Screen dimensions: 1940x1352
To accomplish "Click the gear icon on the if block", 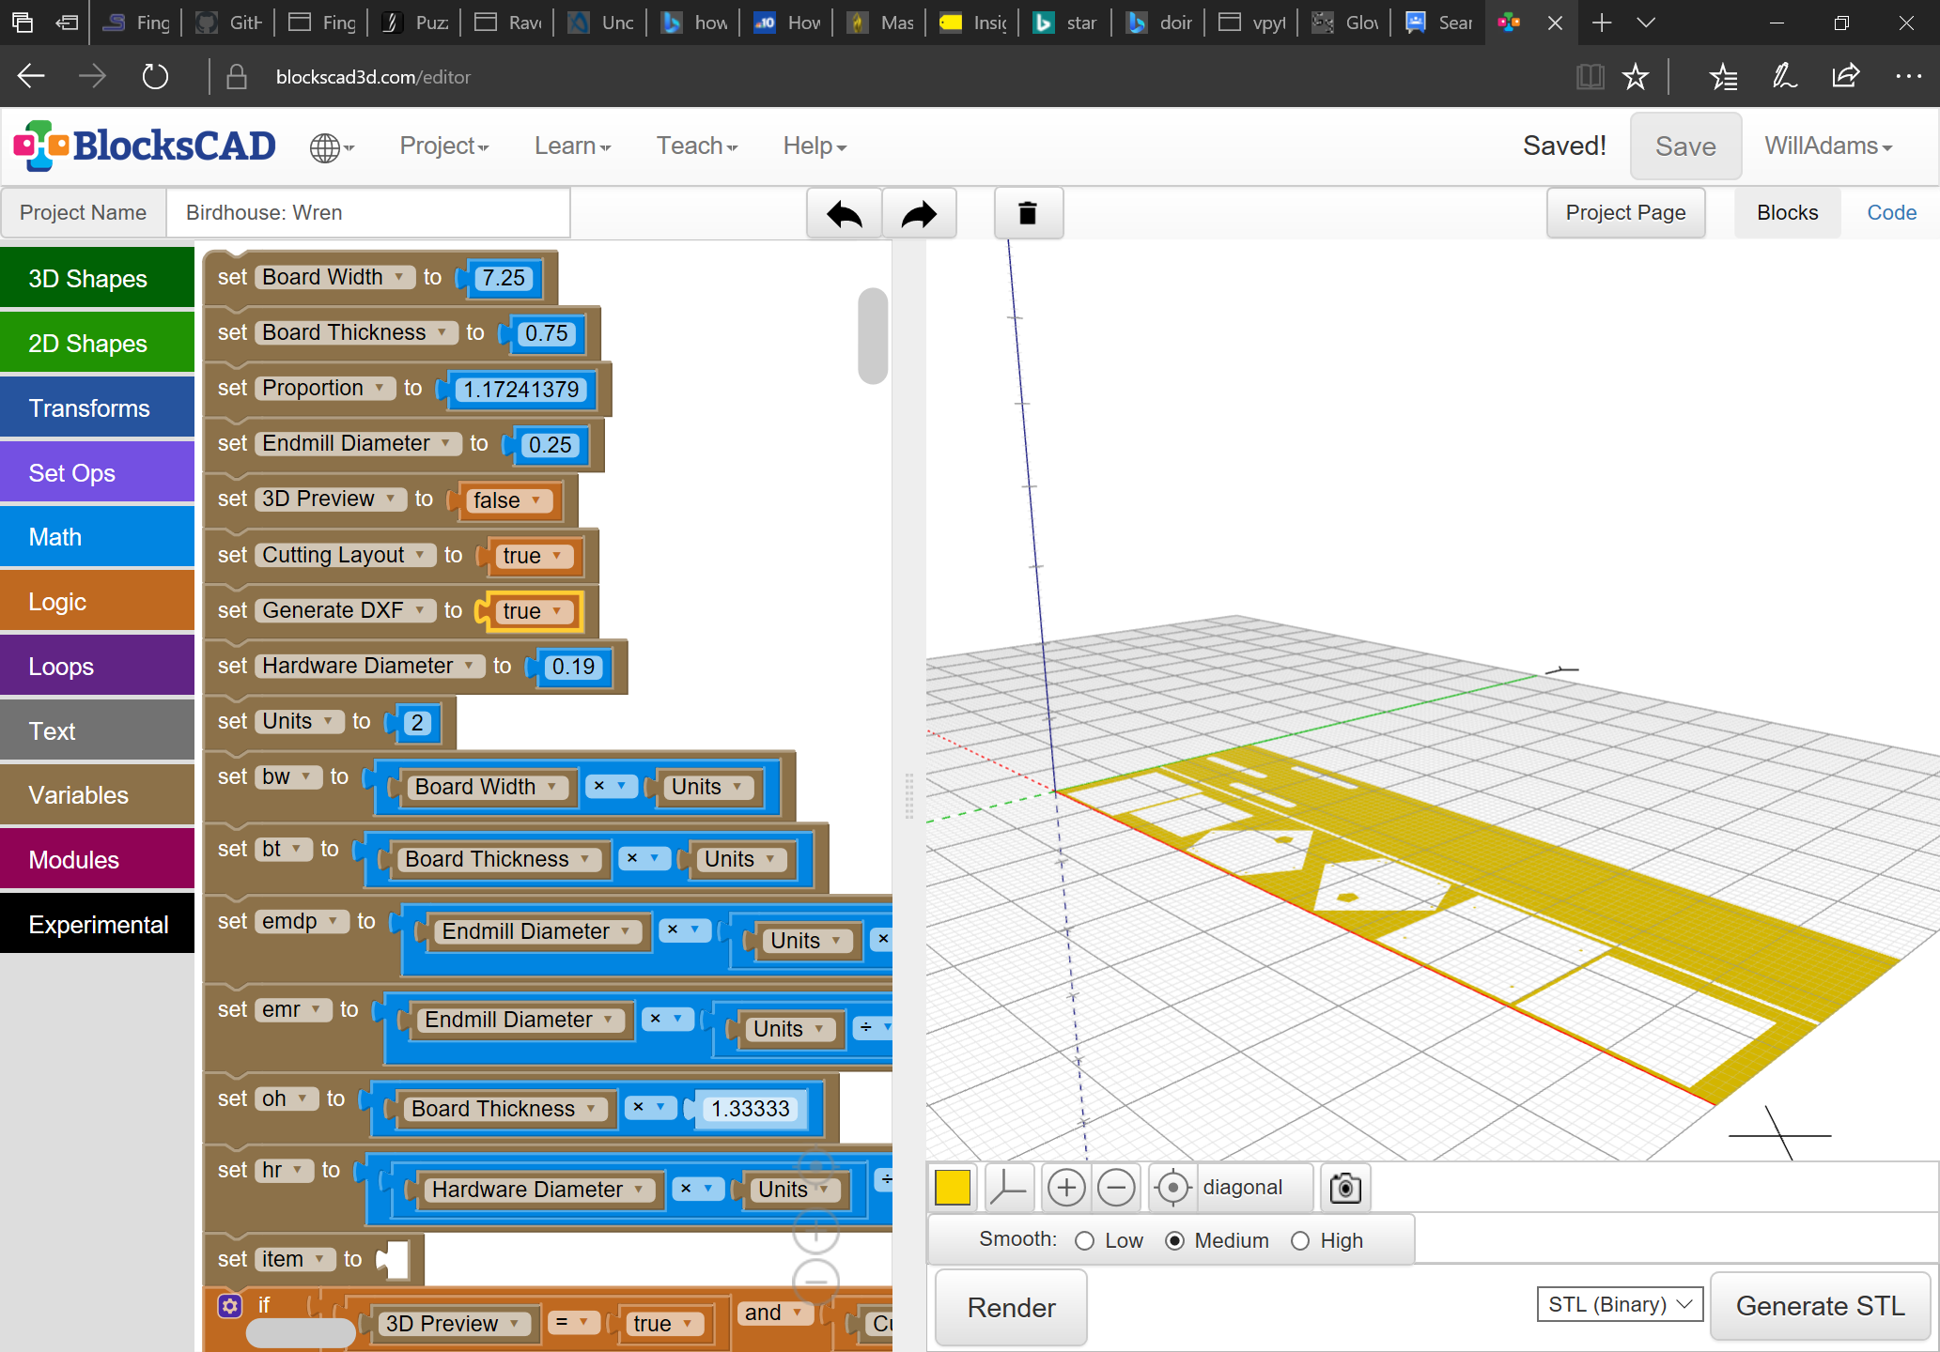I will tap(230, 1306).
